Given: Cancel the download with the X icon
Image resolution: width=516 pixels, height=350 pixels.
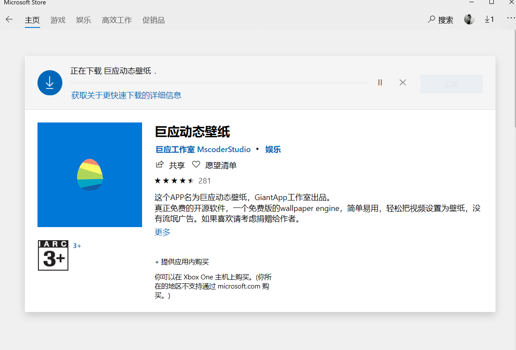Looking at the screenshot, I should tap(403, 82).
